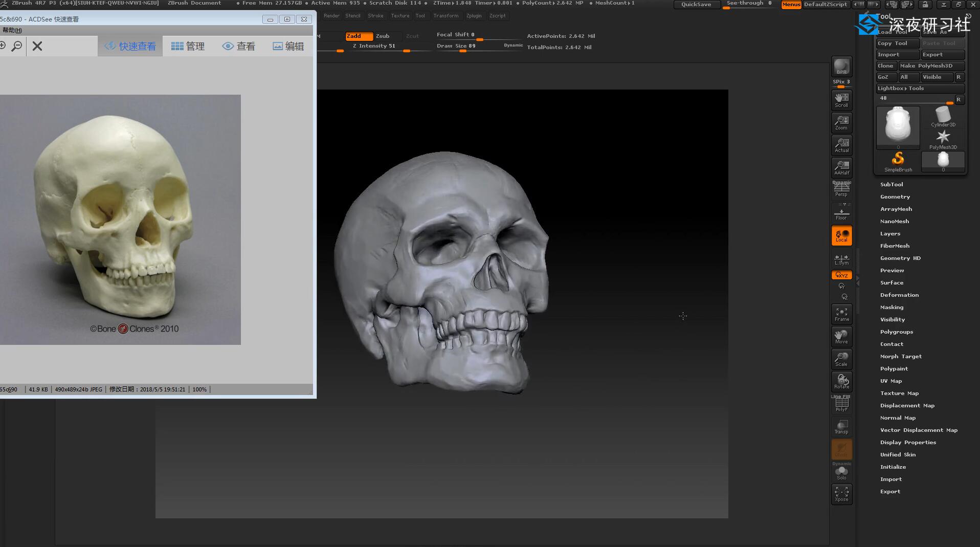Set view to Actual size
980x547 pixels.
point(841,145)
